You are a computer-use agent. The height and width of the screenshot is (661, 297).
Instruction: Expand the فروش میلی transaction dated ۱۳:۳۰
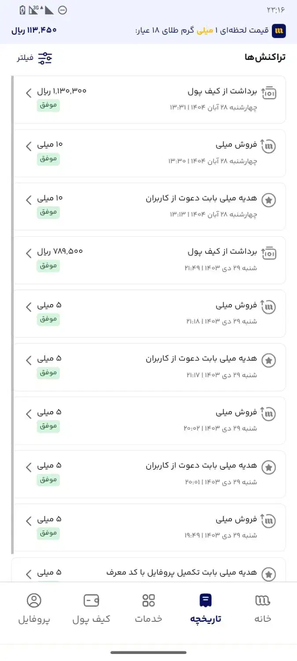click(28, 146)
